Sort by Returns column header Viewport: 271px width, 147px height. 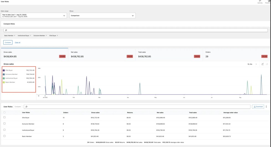coord(130,113)
